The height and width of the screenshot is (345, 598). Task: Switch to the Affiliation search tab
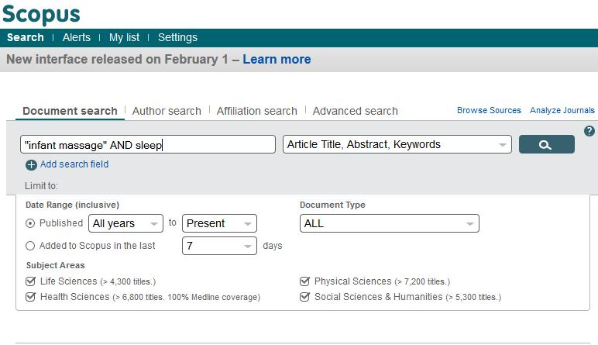click(257, 111)
